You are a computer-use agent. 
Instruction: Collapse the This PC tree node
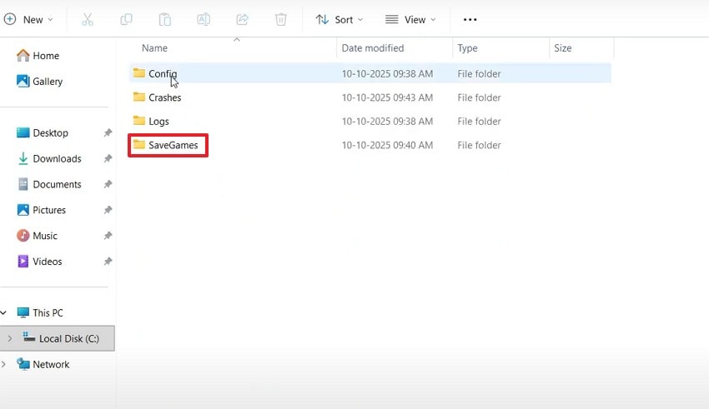pyautogui.click(x=3, y=312)
